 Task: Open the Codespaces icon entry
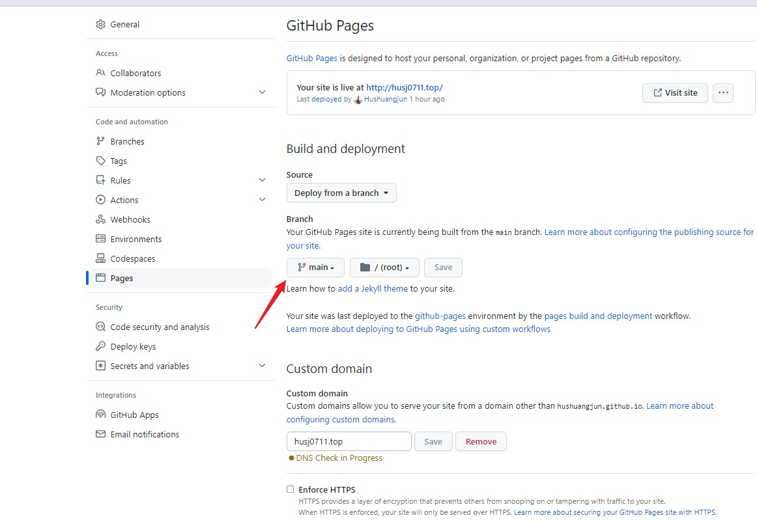pos(100,258)
